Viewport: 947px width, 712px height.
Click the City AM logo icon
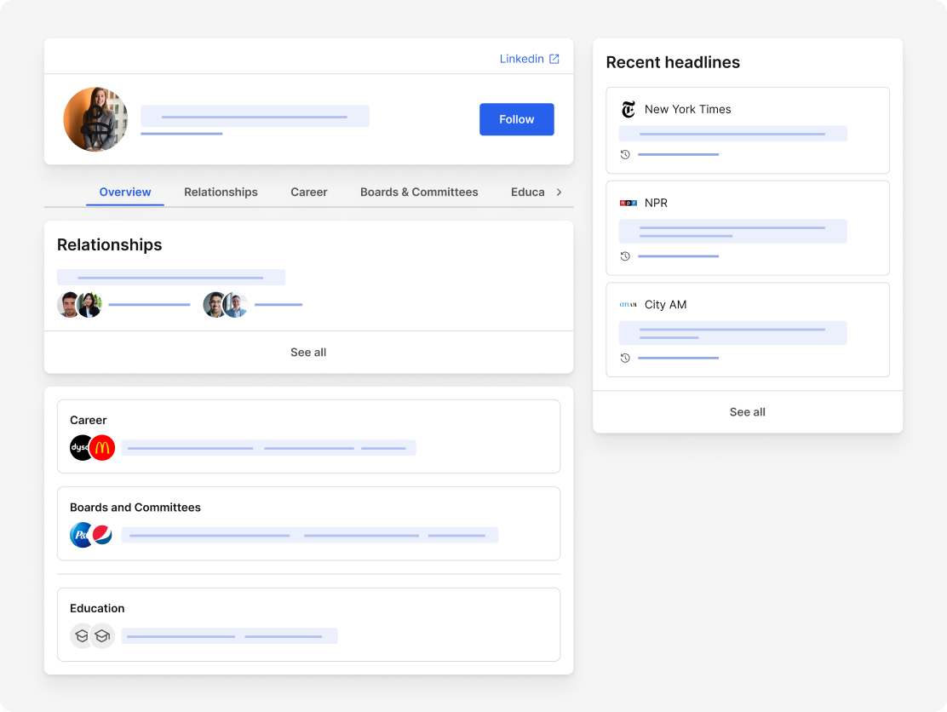tap(628, 305)
